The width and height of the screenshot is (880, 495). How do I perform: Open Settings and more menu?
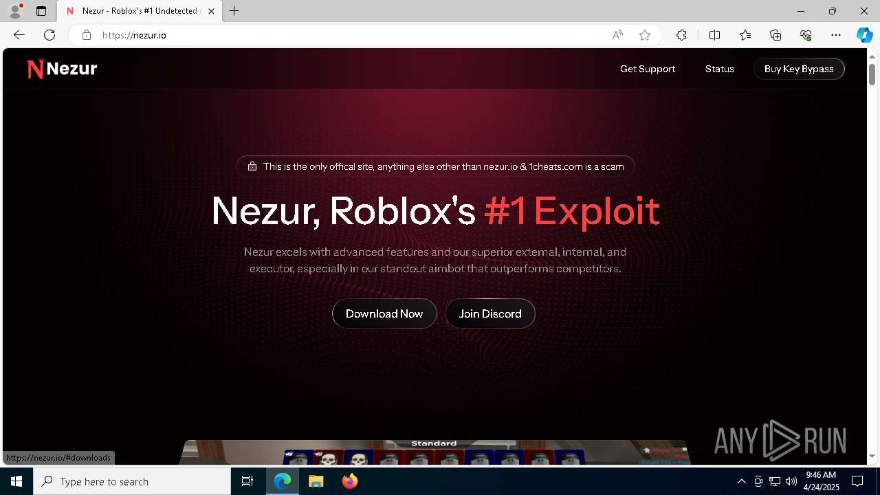(x=836, y=35)
